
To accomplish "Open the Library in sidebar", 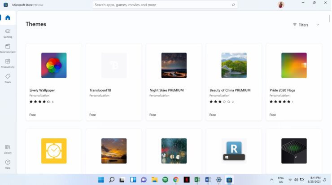I will tap(8, 149).
